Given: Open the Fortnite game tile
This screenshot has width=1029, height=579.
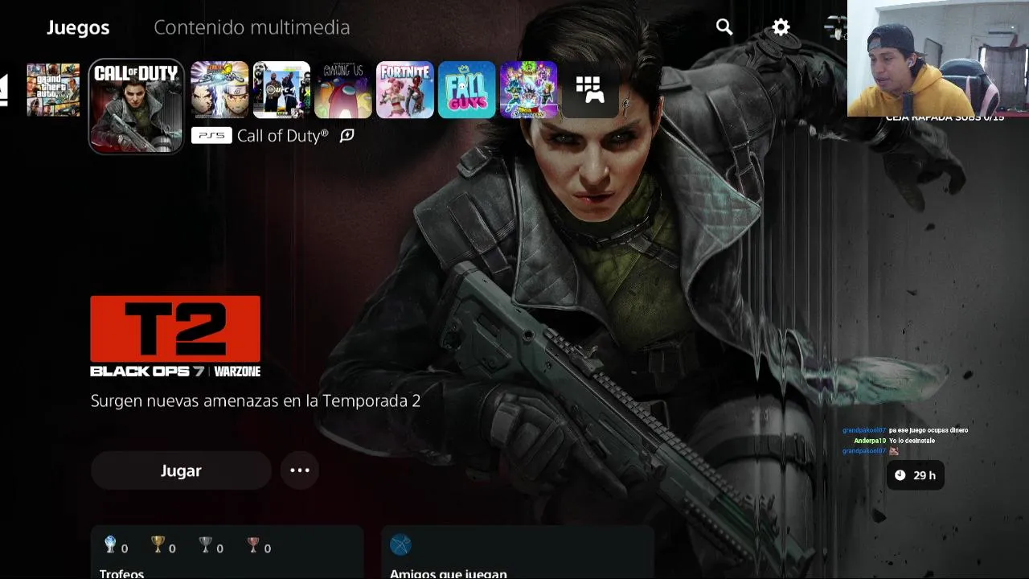Looking at the screenshot, I should point(405,90).
